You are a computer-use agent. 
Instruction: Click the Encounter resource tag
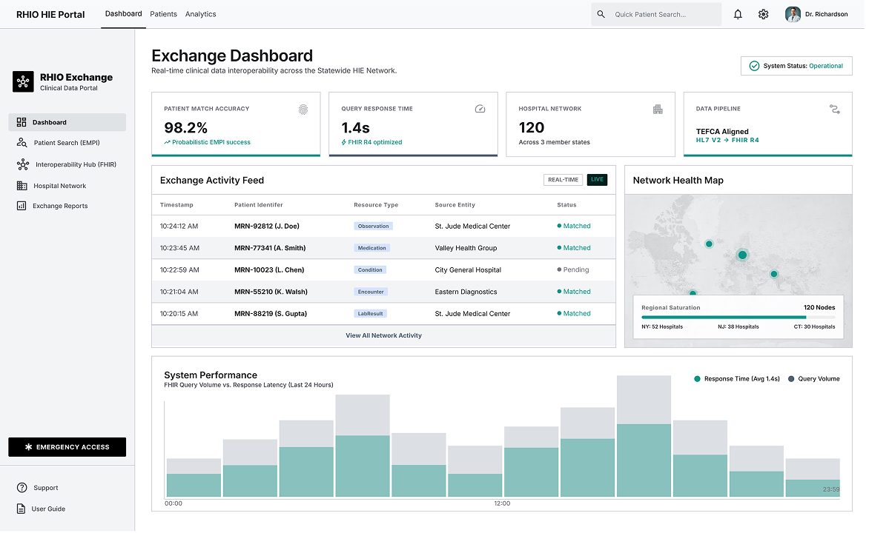coord(373,293)
